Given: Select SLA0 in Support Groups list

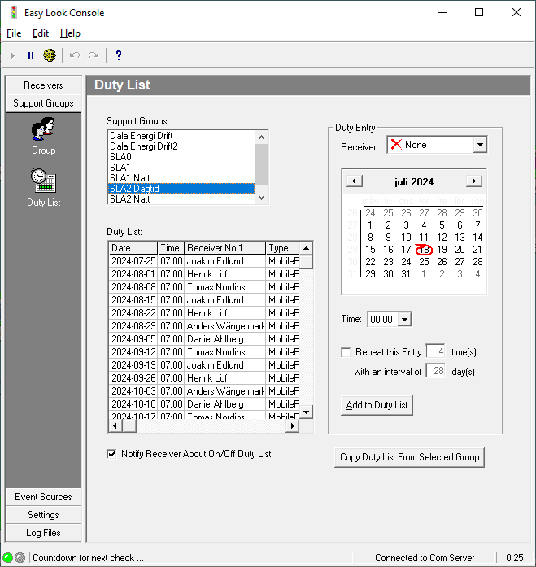Looking at the screenshot, I should coord(181,156).
